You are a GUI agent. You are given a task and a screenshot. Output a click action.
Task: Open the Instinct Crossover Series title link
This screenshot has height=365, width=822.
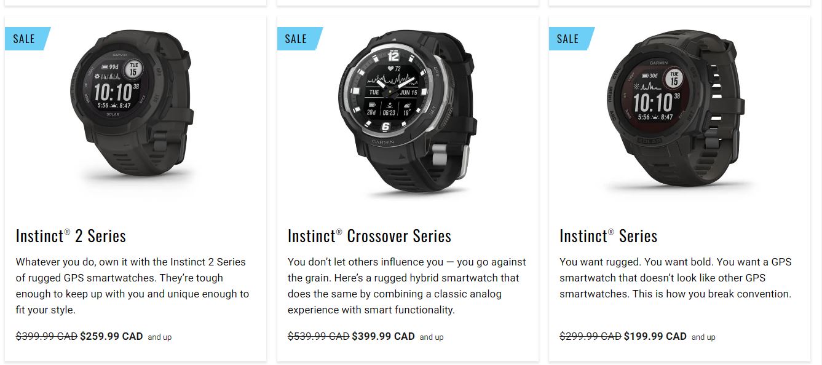pyautogui.click(x=370, y=236)
